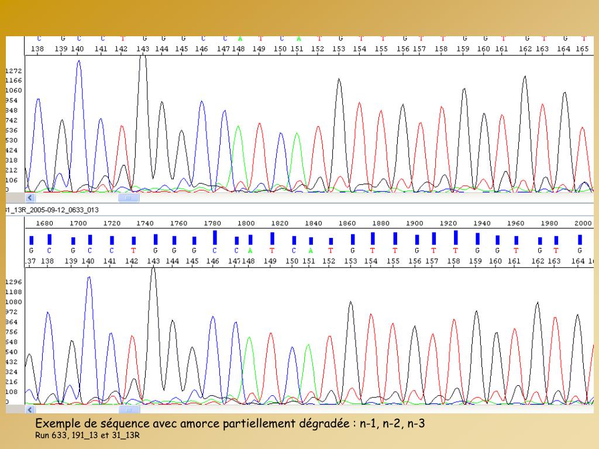Click quality bar above base T at 158

pyautogui.click(x=455, y=237)
